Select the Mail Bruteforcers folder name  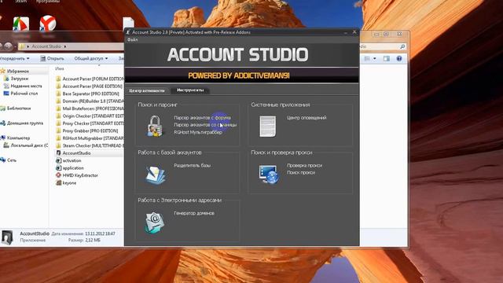click(x=93, y=108)
